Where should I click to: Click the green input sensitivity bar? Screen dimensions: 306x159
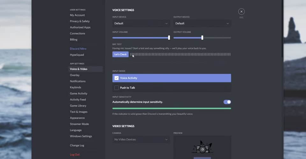click(x=172, y=108)
